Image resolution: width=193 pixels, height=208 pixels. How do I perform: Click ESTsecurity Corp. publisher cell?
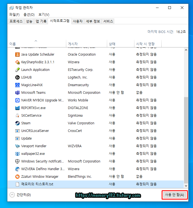pos(80,70)
